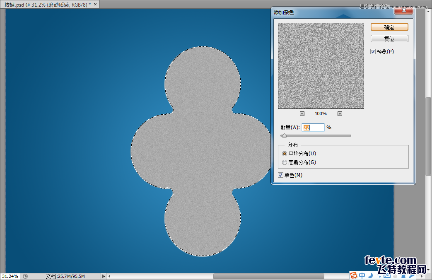Close the 添加杂色 dialog
Screen dimensions: 432x280
point(403,10)
